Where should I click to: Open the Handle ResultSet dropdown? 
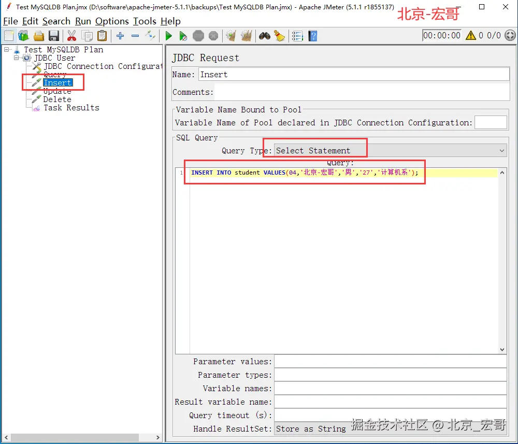391,428
